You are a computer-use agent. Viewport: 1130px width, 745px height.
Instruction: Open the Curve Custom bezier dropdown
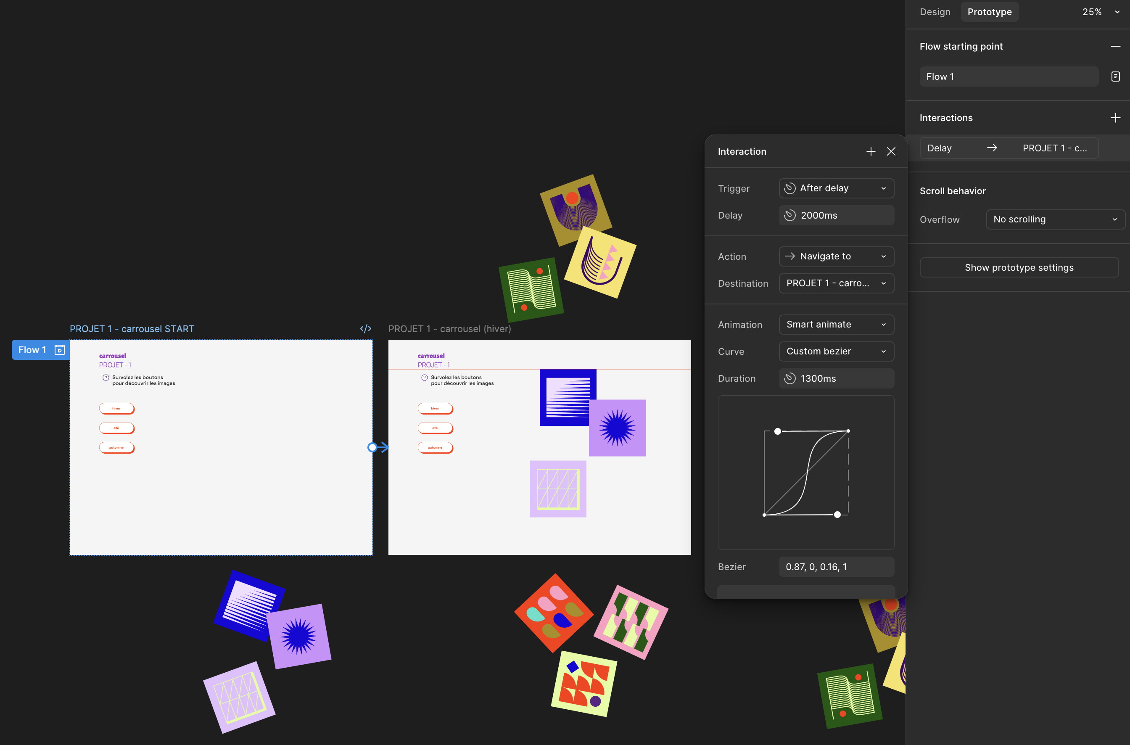836,351
